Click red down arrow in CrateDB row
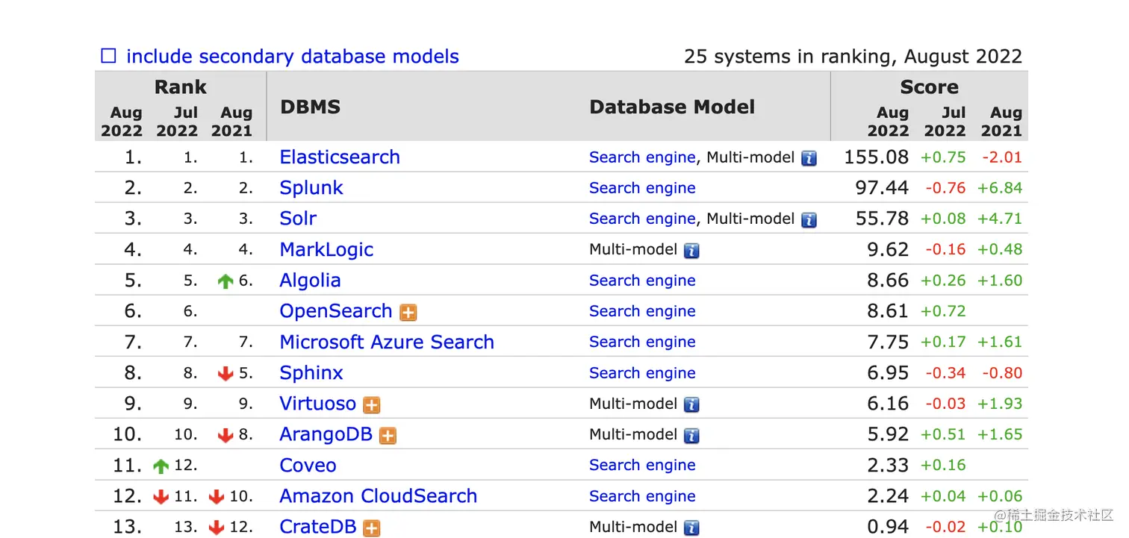 [x=217, y=528]
